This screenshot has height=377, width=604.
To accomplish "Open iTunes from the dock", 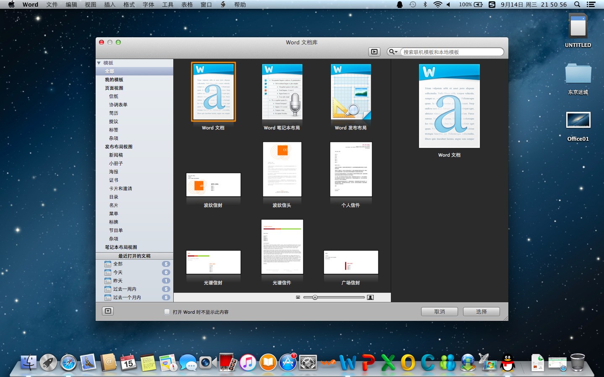I will tap(248, 363).
